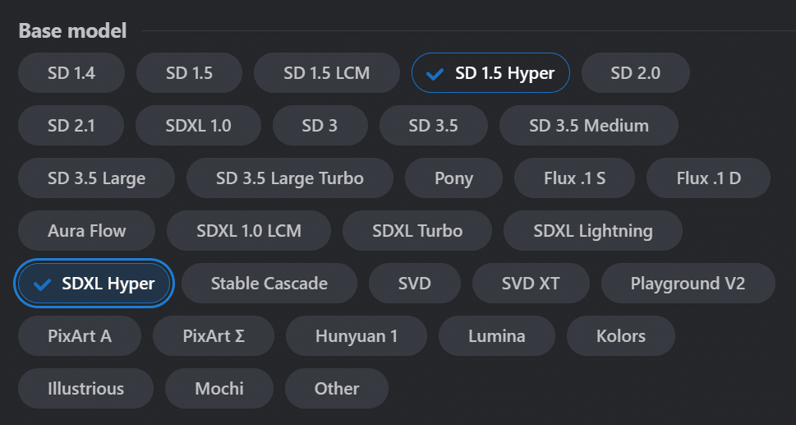Choose SDXL 1.0 as base model
The image size is (796, 425).
coord(199,126)
